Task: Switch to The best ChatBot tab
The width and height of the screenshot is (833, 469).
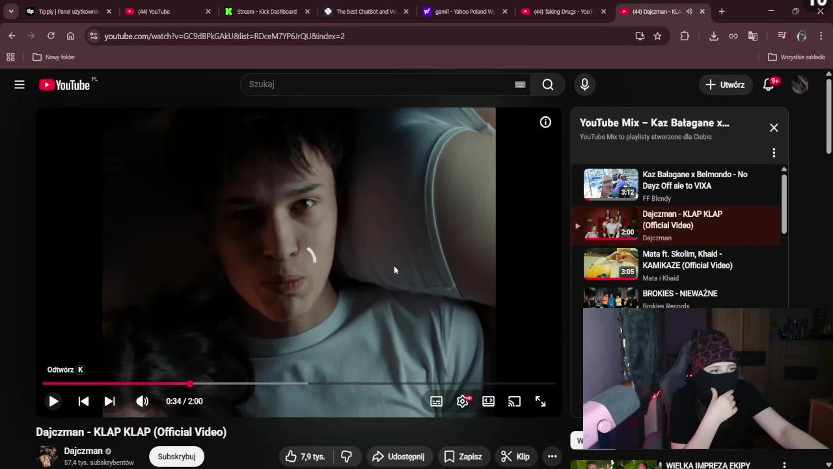Action: pos(366,12)
